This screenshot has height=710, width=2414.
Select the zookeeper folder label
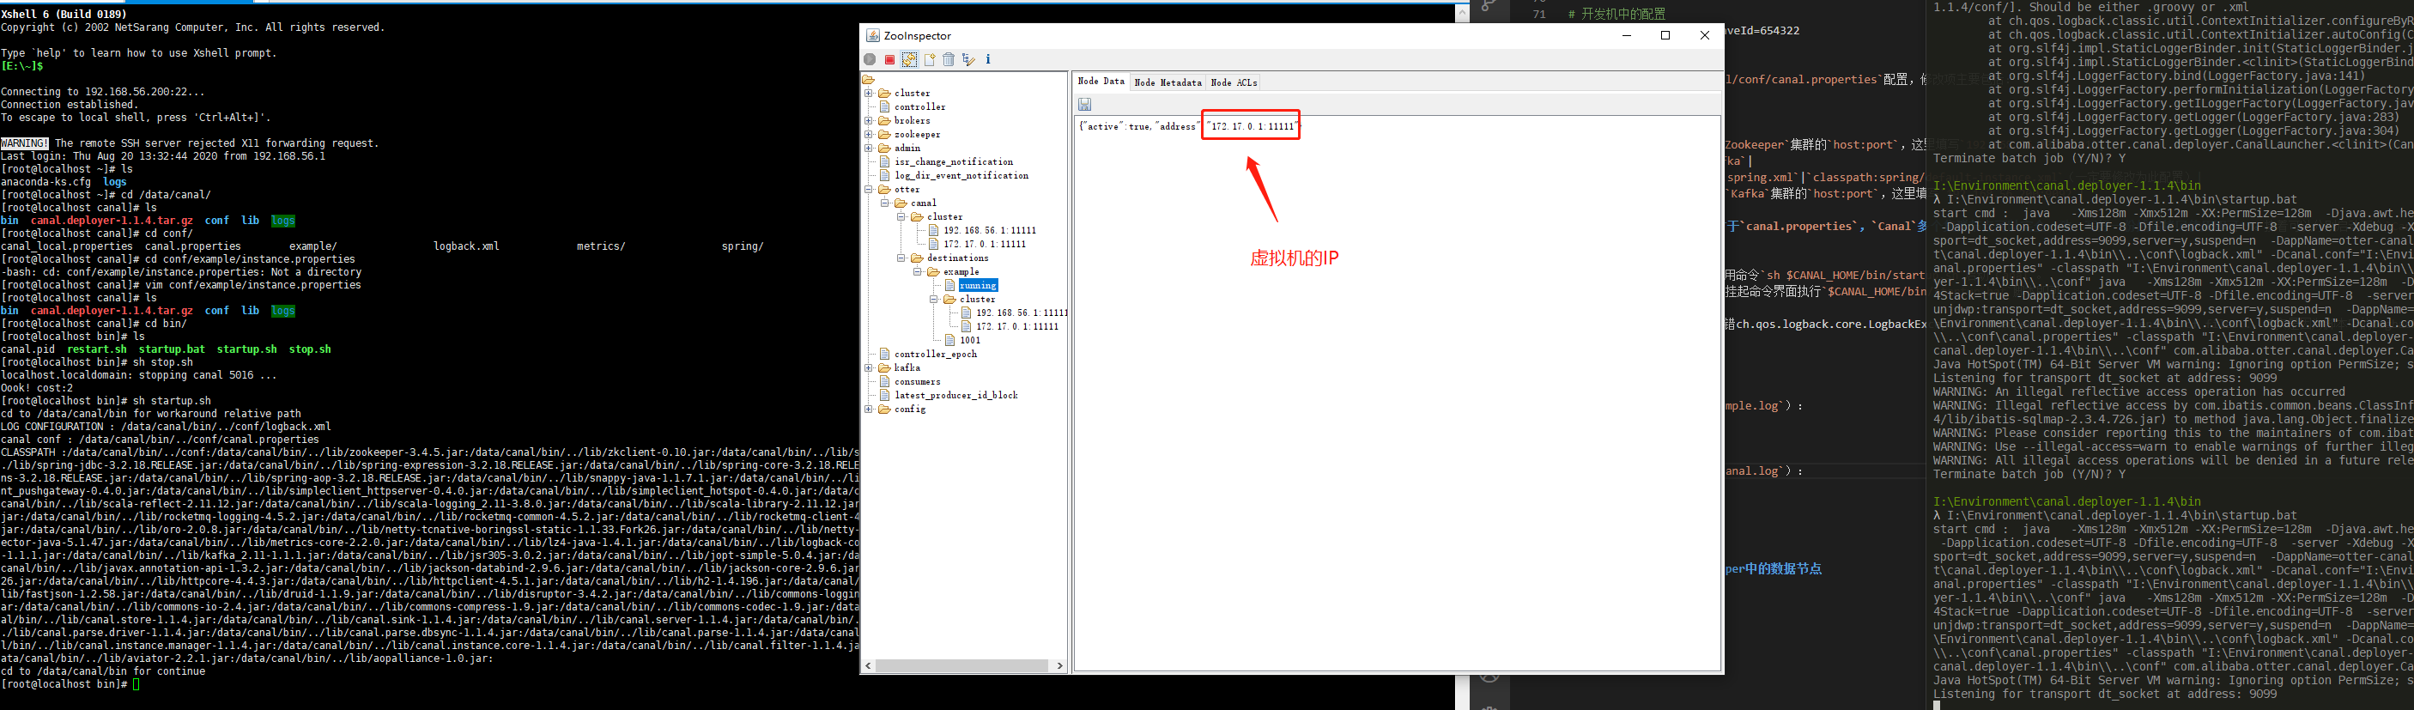[917, 135]
